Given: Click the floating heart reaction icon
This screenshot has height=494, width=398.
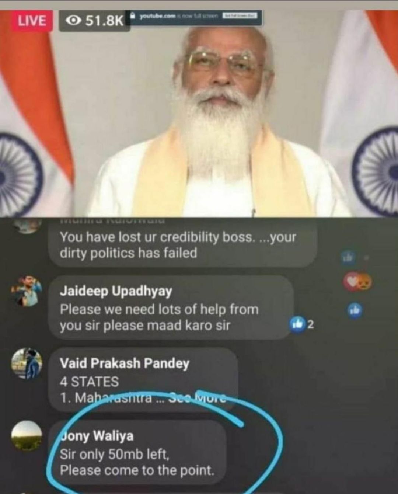Looking at the screenshot, I should [x=351, y=282].
